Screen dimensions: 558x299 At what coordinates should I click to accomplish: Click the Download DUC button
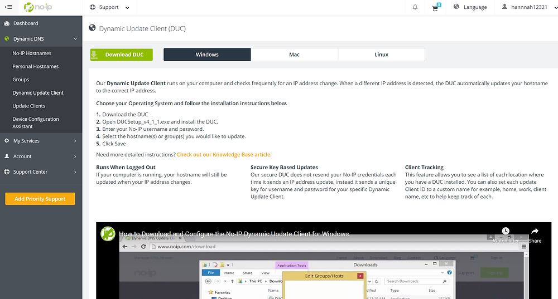pyautogui.click(x=121, y=55)
